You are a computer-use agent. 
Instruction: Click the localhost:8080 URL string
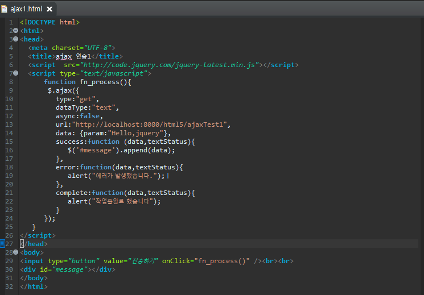tap(149, 124)
